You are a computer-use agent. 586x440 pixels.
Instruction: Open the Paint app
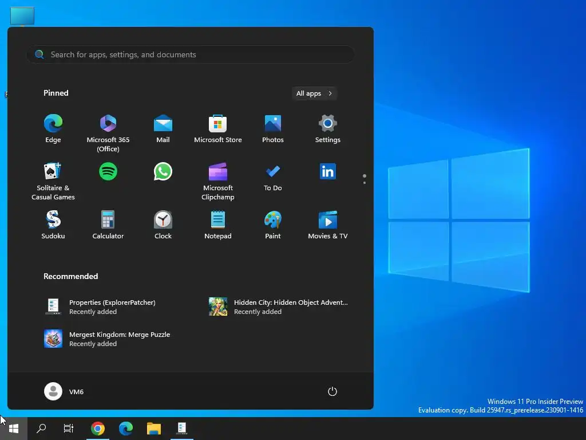[x=273, y=225]
